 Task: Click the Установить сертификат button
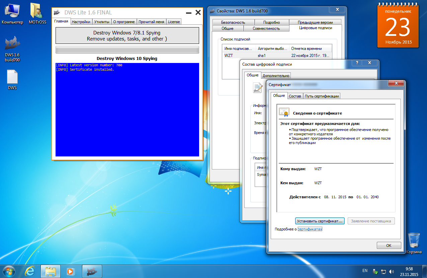pyautogui.click(x=320, y=221)
